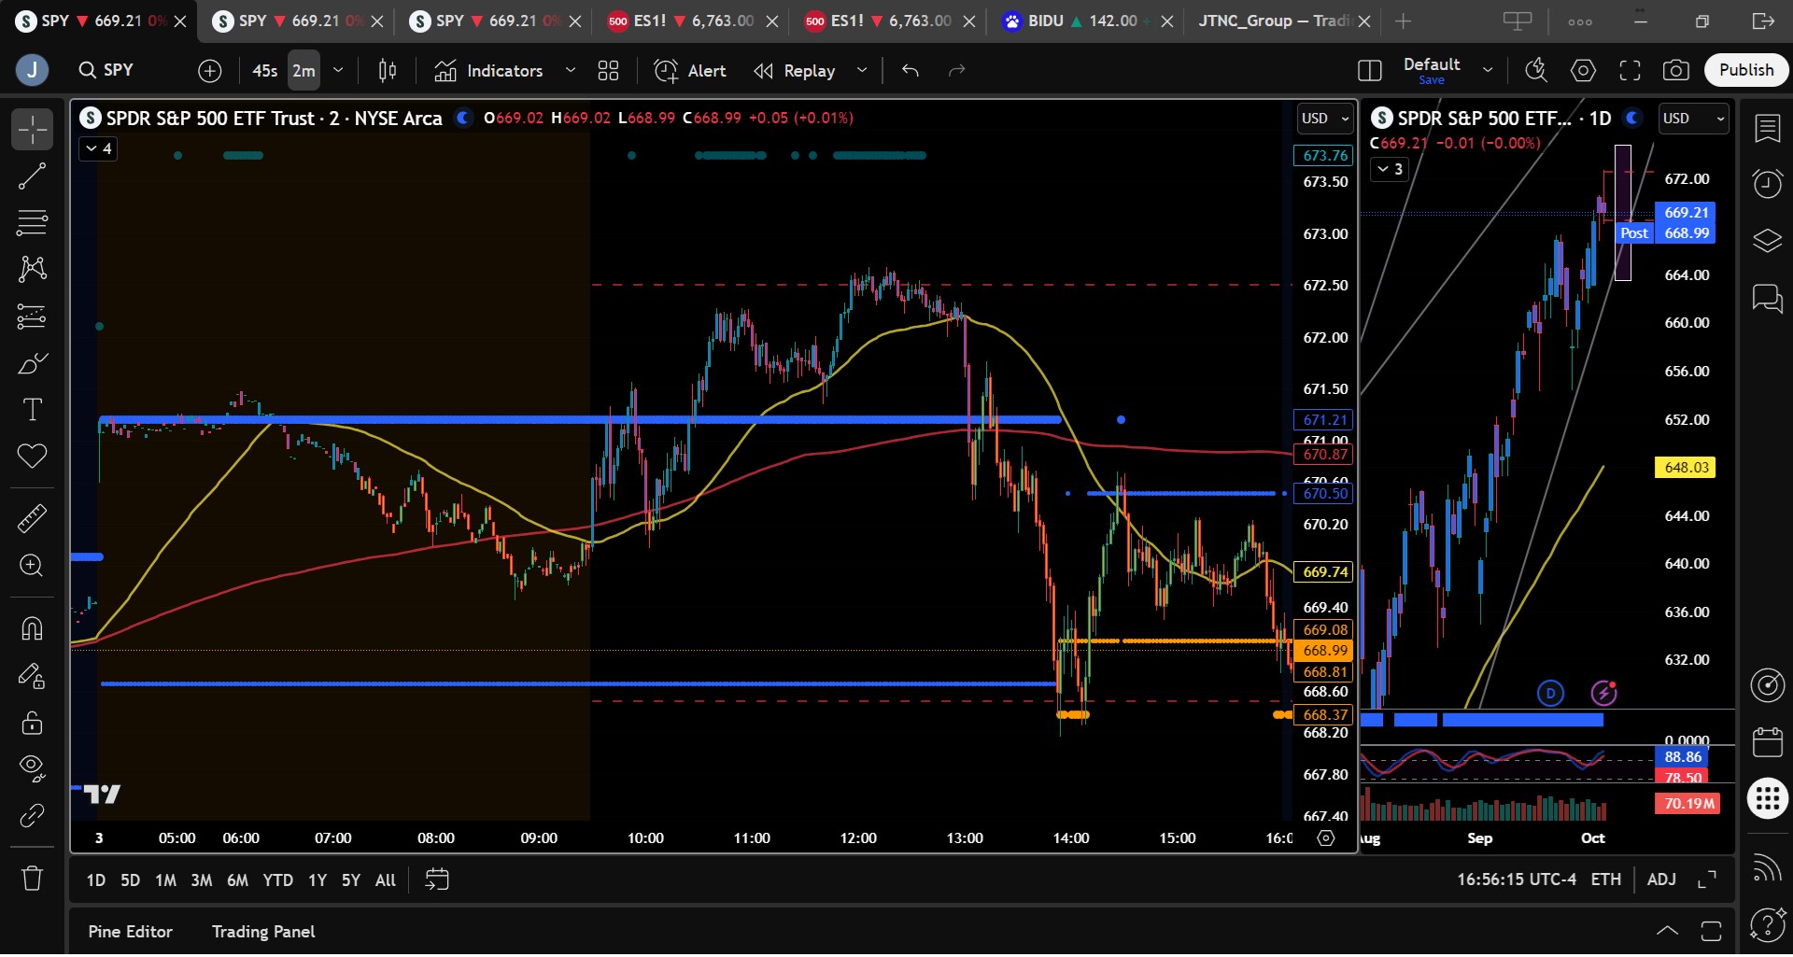
Task: Collapse the daily chart indicator legend
Action: pyautogui.click(x=1390, y=169)
